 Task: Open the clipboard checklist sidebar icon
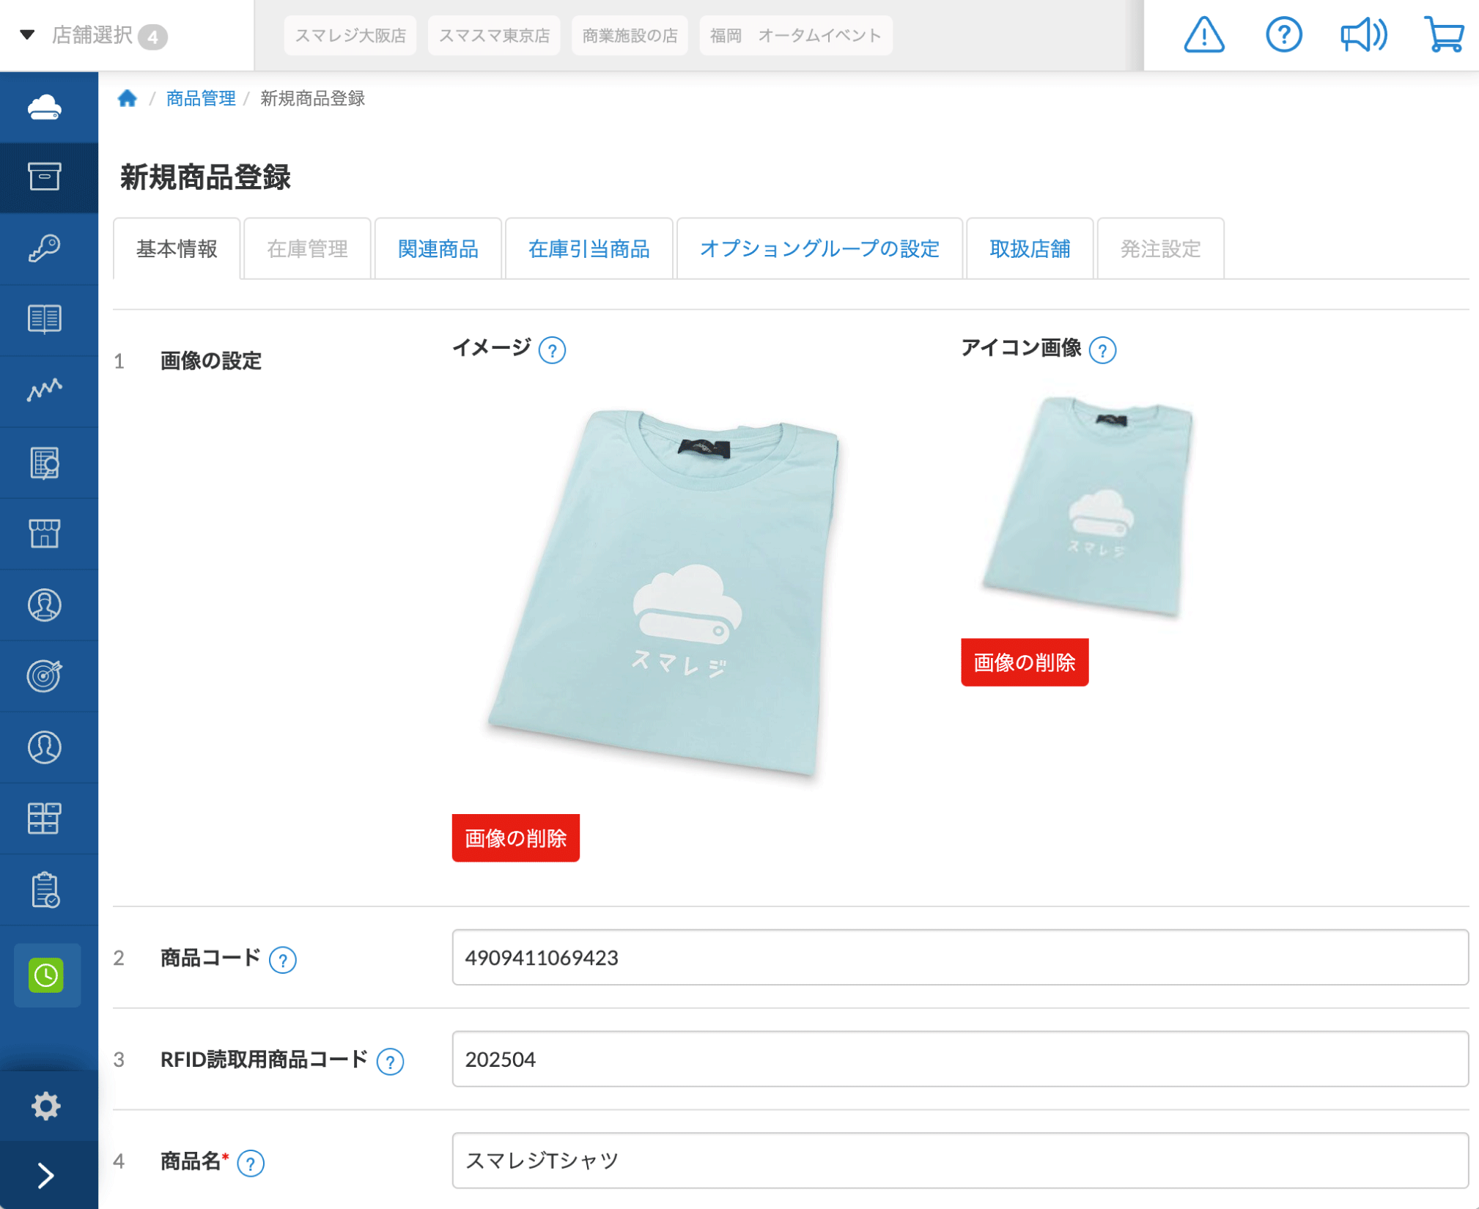tap(45, 890)
